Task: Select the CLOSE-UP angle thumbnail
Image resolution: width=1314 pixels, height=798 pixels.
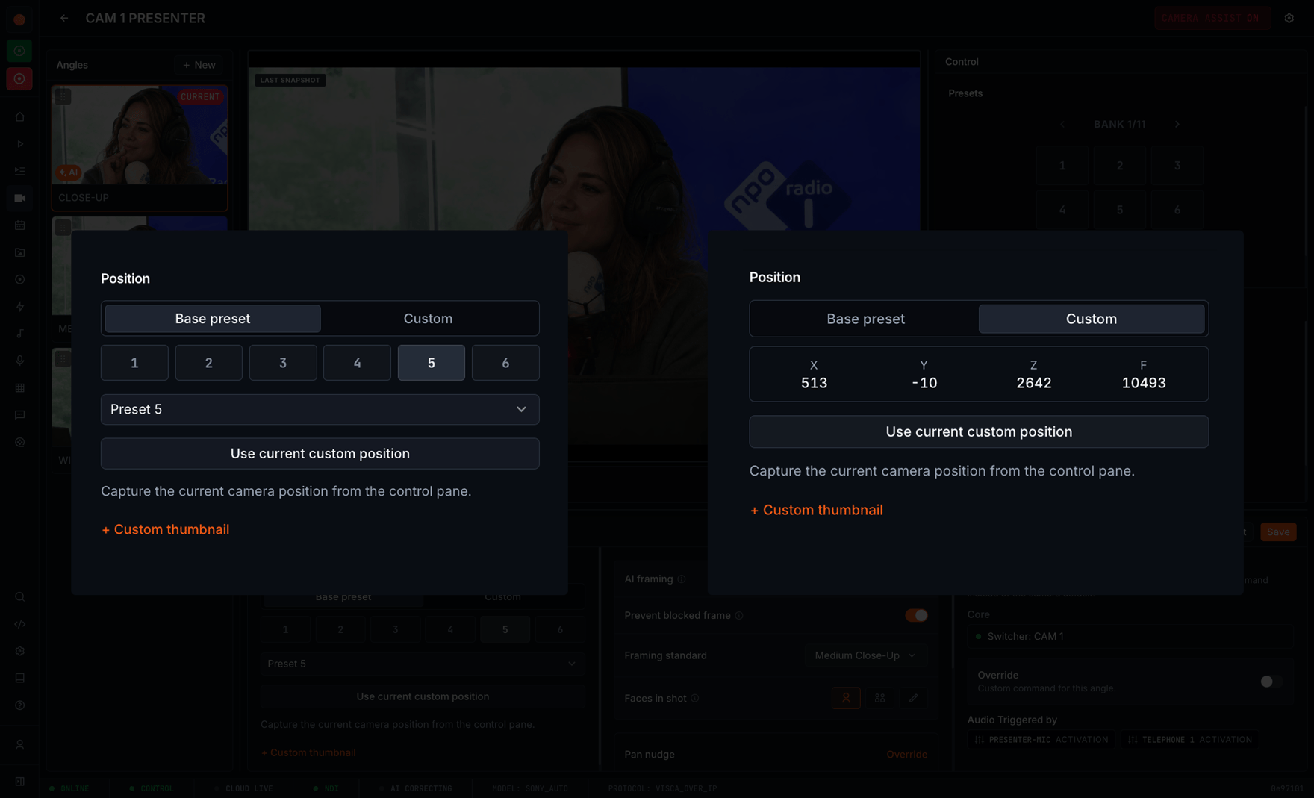Action: pyautogui.click(x=140, y=147)
